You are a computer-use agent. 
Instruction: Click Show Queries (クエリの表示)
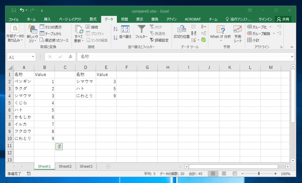[51, 27]
